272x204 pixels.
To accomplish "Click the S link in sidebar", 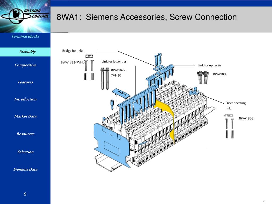I will [x=25, y=194].
